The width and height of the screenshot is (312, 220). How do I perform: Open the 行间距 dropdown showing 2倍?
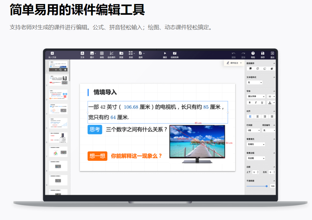click(254, 130)
